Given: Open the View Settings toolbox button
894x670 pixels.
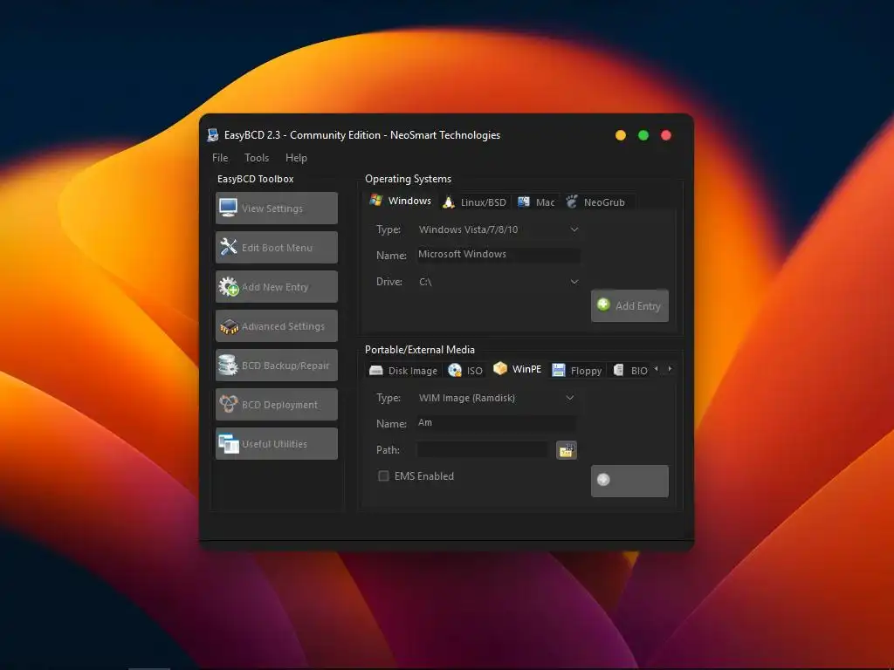Looking at the screenshot, I should (x=277, y=208).
